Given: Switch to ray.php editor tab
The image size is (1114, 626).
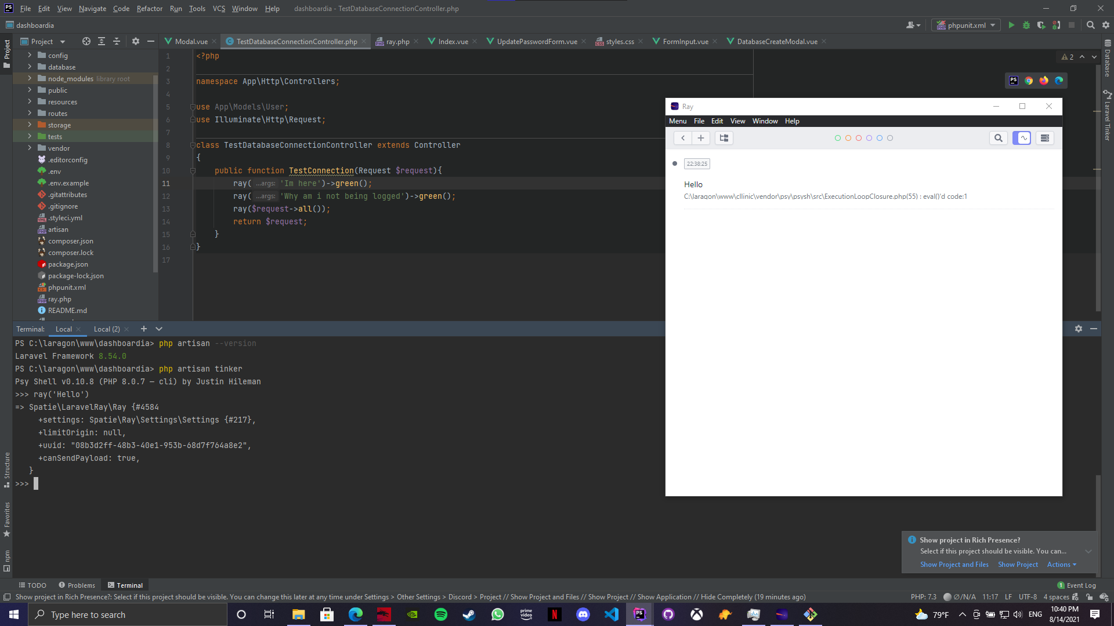Looking at the screenshot, I should pyautogui.click(x=397, y=41).
